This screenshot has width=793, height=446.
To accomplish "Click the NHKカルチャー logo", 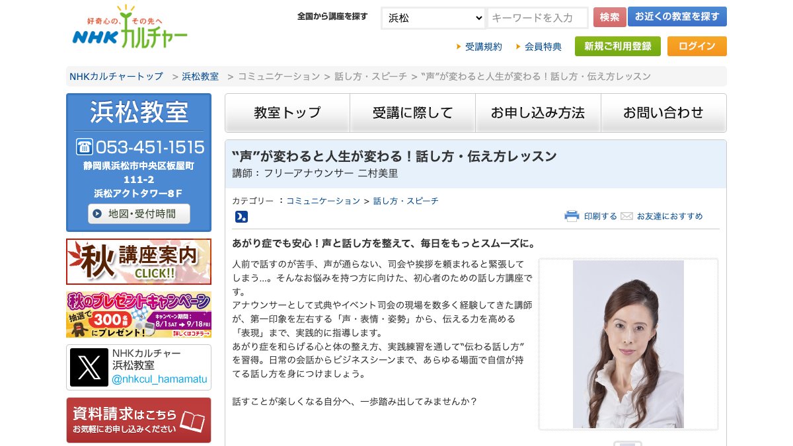I will (x=130, y=27).
